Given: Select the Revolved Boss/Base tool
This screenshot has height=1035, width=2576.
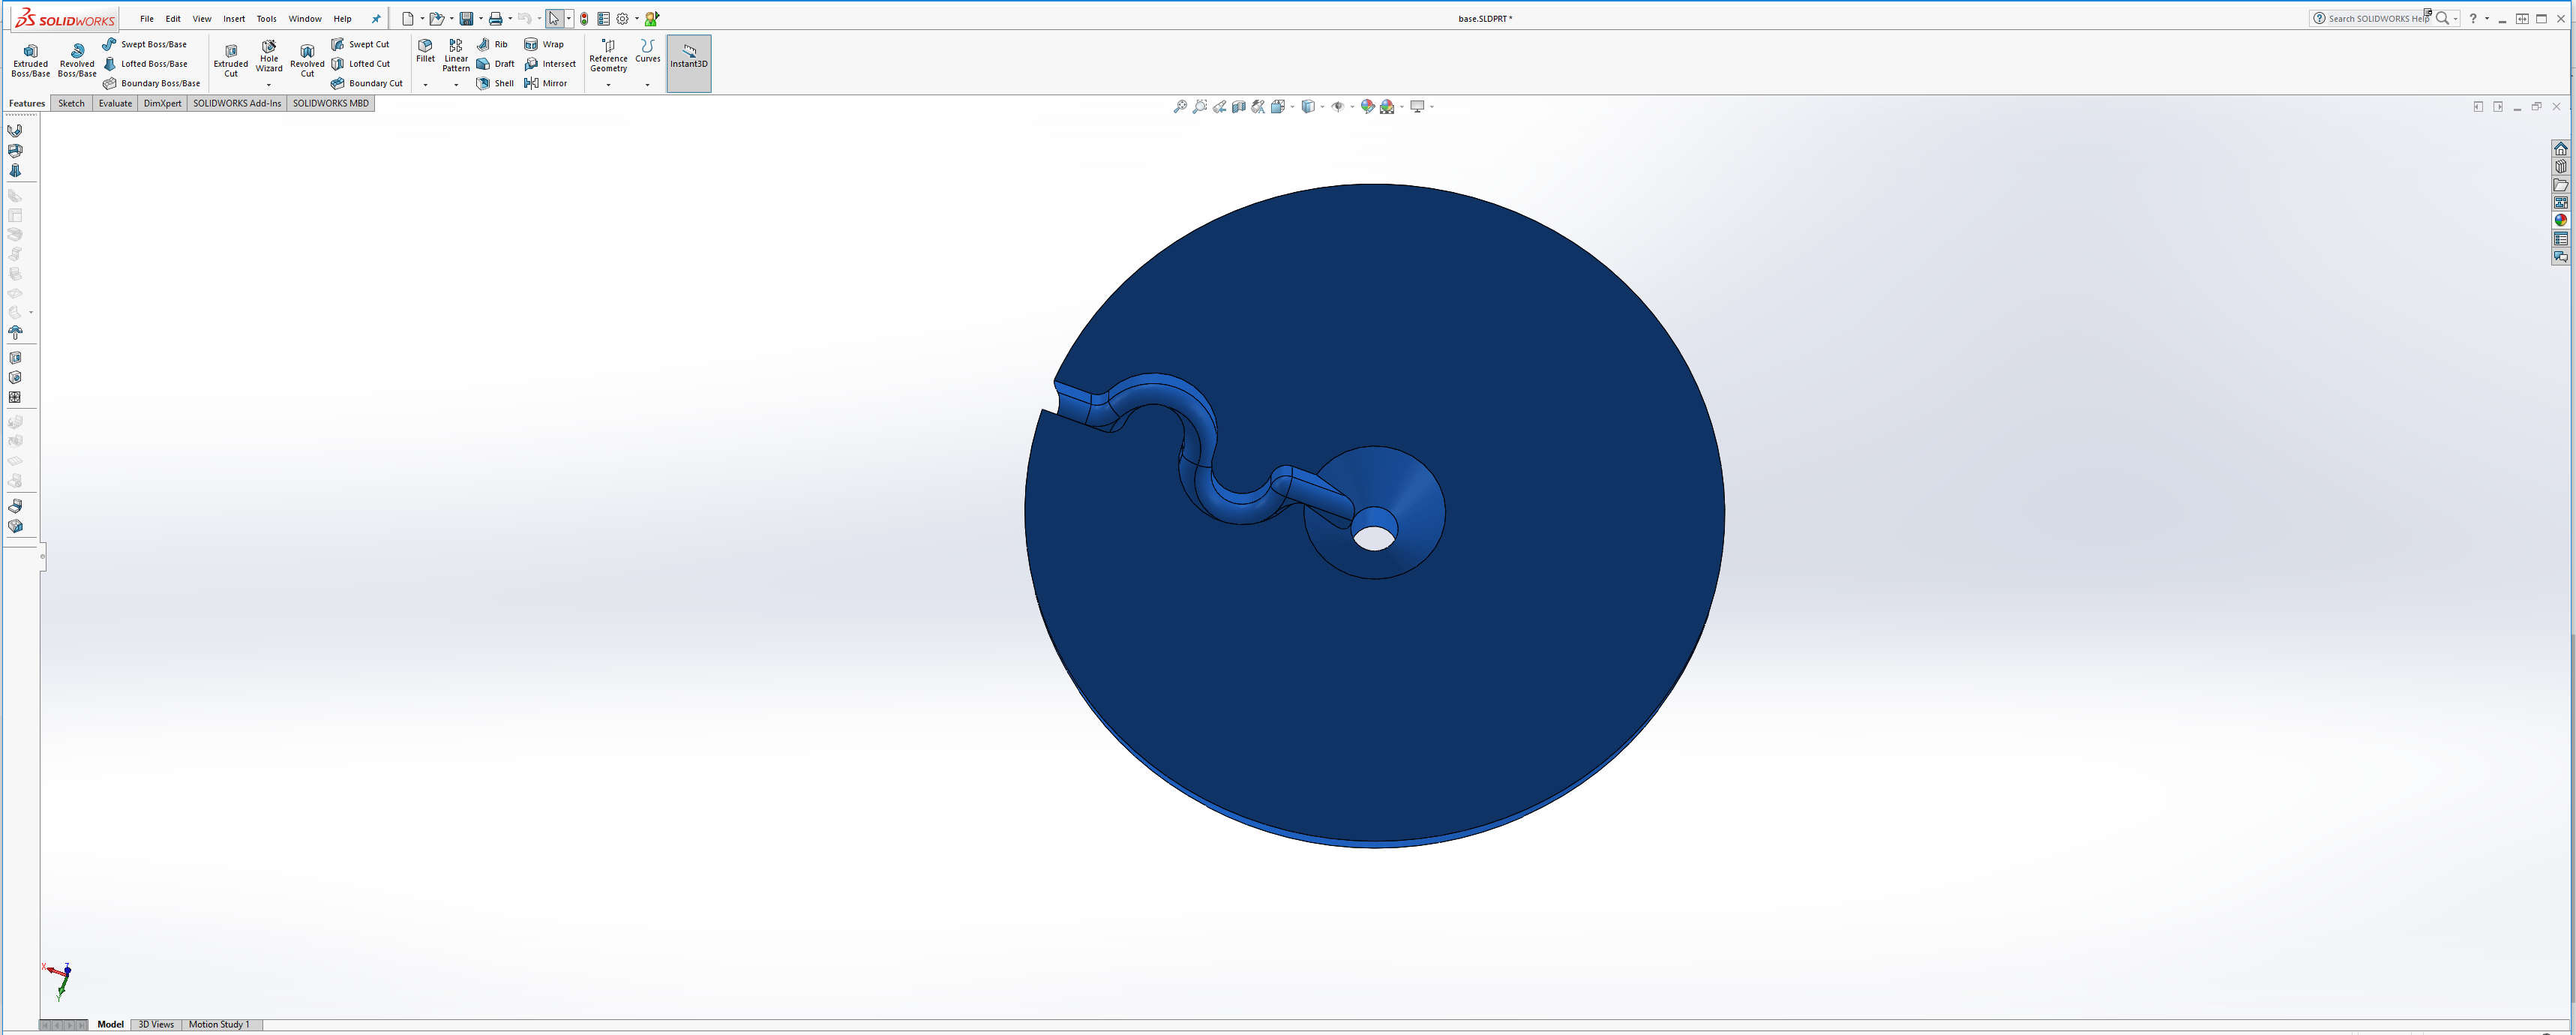Looking at the screenshot, I should tap(77, 60).
